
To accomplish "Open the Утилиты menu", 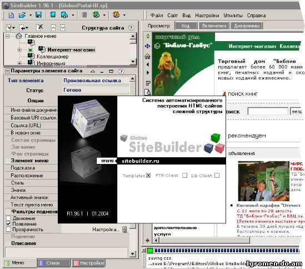I will [233, 16].
